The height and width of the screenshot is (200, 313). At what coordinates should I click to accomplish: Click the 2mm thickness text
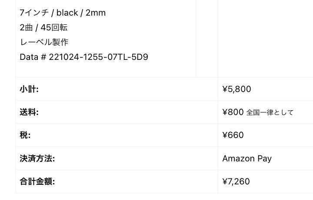coord(96,13)
